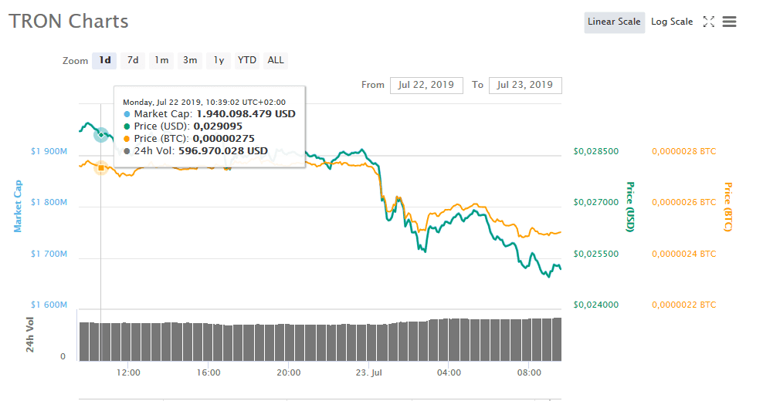Select the 1d zoom range
The height and width of the screenshot is (401, 780).
click(x=104, y=60)
